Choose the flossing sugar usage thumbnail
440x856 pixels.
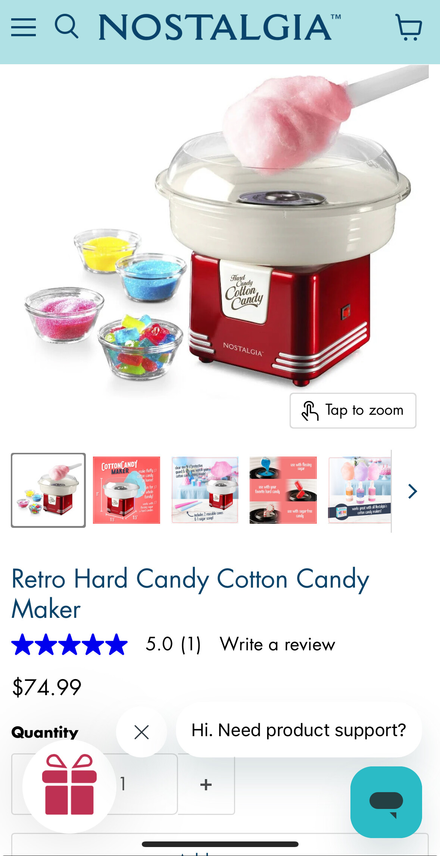[283, 490]
